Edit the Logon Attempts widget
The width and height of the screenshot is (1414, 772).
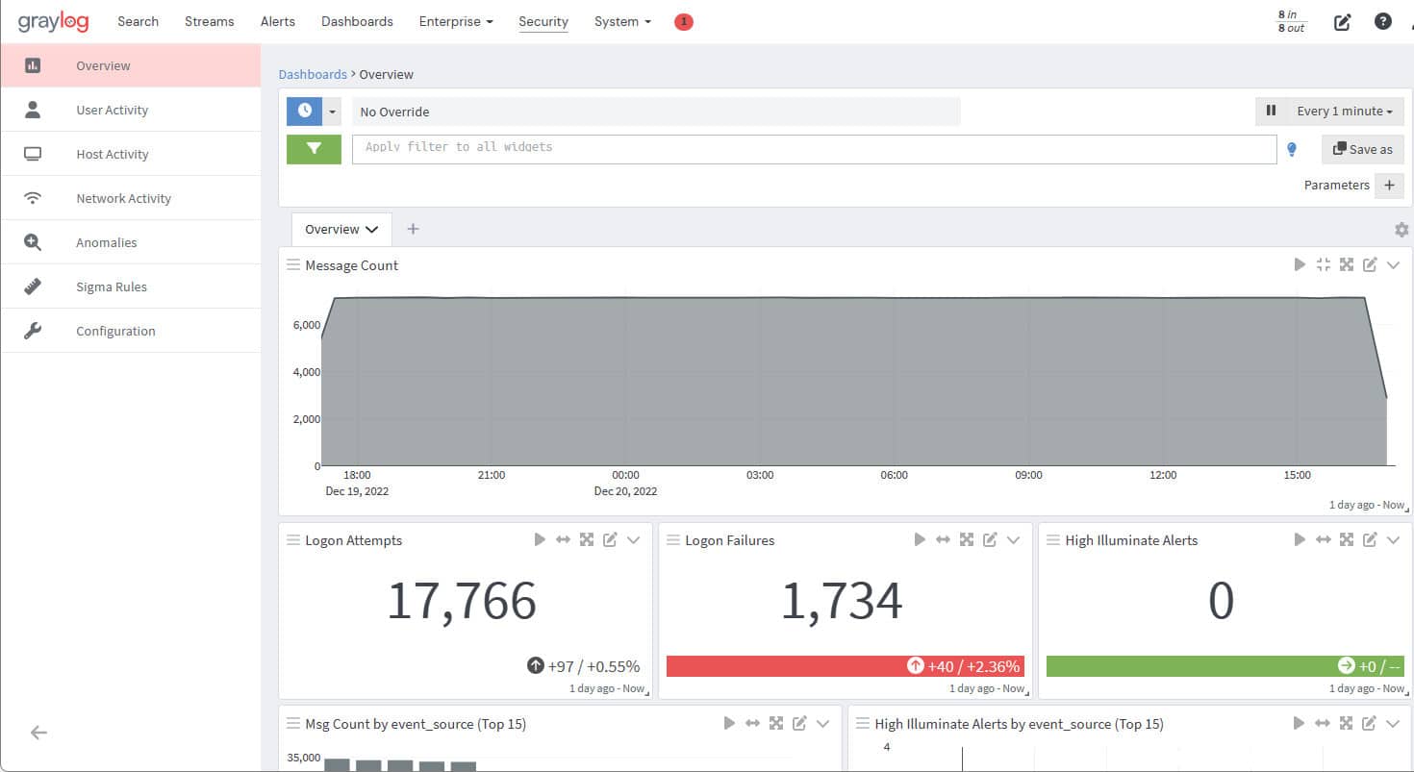coord(610,539)
